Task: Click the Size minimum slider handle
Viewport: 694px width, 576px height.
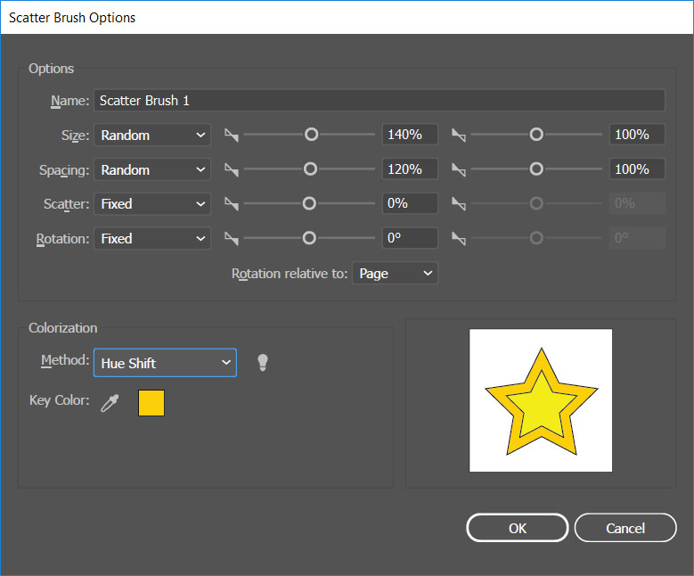Action: coord(311,135)
